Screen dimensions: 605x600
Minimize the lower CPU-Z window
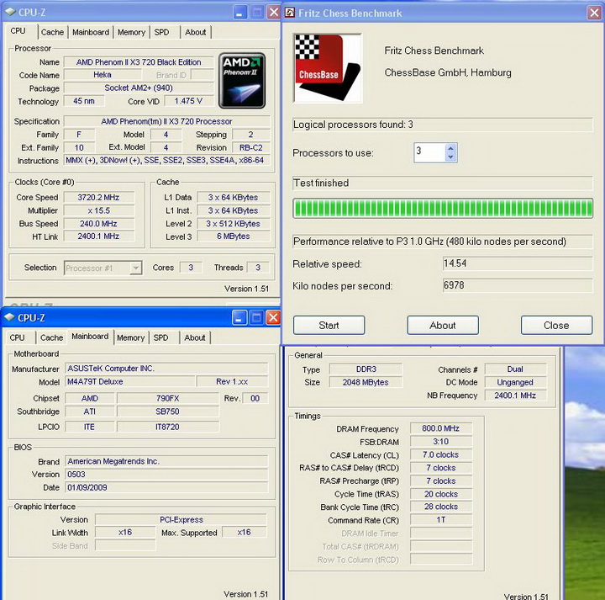(x=239, y=318)
